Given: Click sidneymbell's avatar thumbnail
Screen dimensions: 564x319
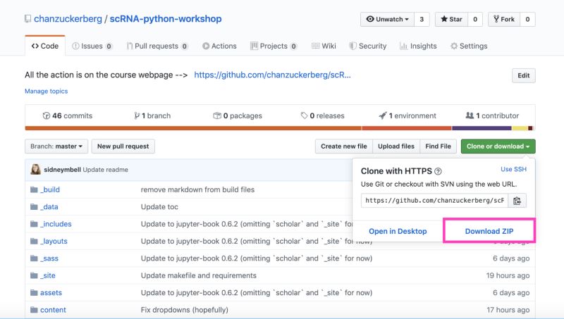Looking at the screenshot, I should 36,169.
